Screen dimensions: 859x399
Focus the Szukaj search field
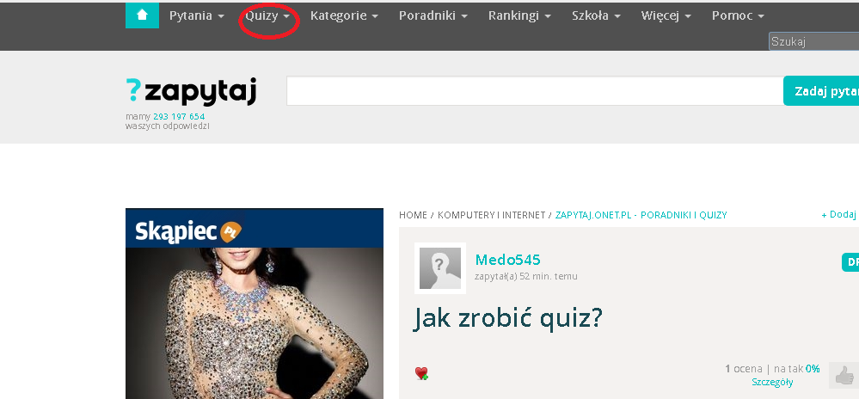pyautogui.click(x=814, y=41)
